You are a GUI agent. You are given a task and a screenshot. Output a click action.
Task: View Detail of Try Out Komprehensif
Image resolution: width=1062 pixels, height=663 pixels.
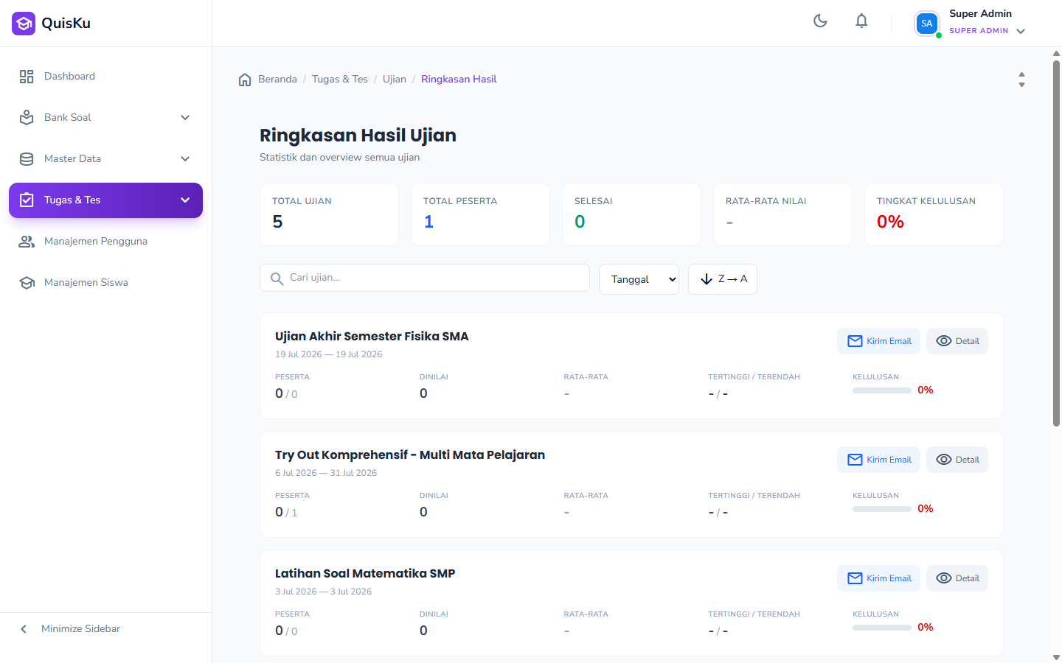coord(957,460)
